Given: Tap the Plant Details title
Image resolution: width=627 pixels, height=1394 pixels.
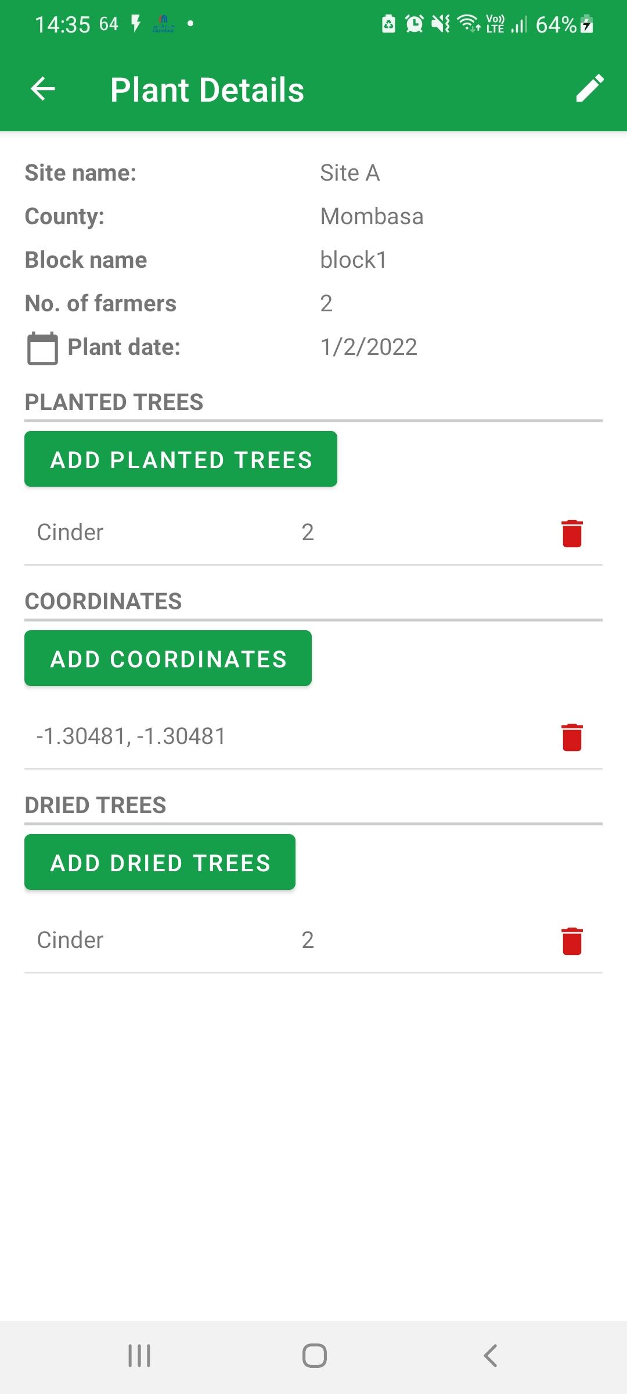Looking at the screenshot, I should point(207,89).
